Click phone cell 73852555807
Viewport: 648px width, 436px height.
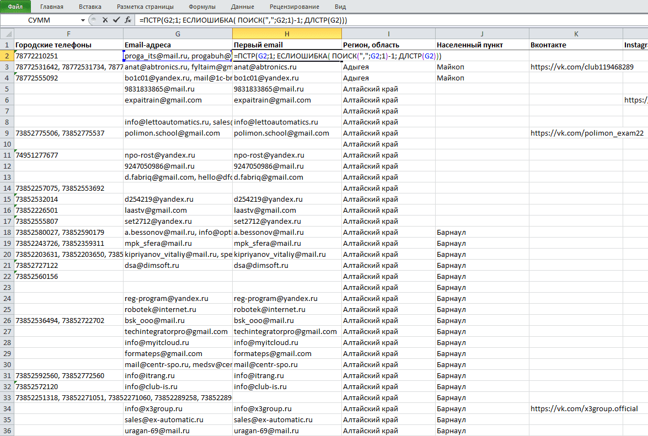(x=68, y=221)
